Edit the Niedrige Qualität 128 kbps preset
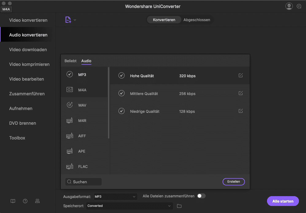Screen dimensions: 306x213 tap(241, 111)
